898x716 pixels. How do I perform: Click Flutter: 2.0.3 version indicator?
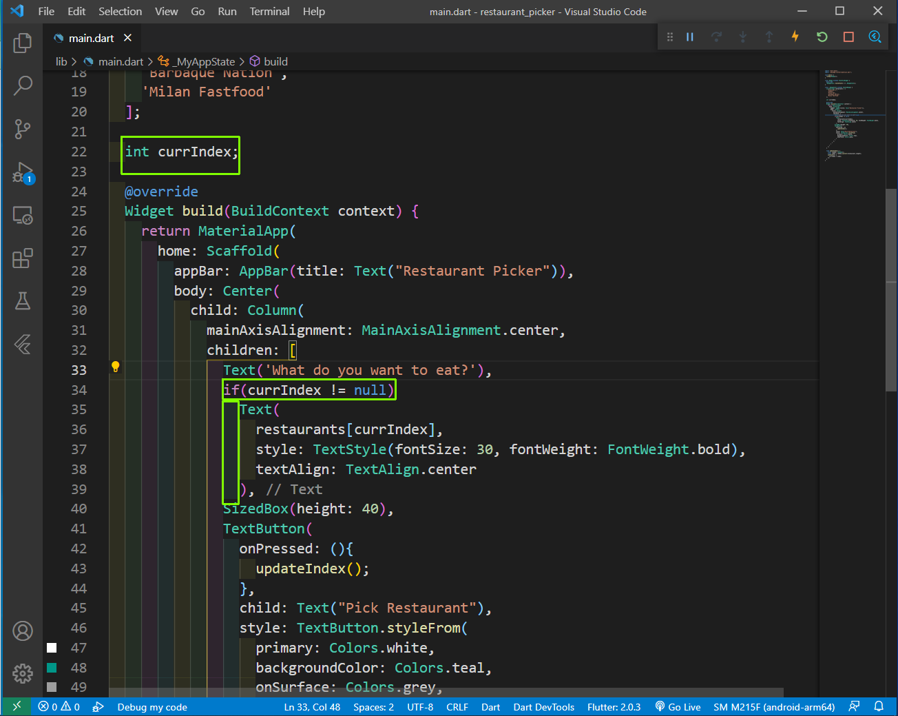[x=614, y=707]
